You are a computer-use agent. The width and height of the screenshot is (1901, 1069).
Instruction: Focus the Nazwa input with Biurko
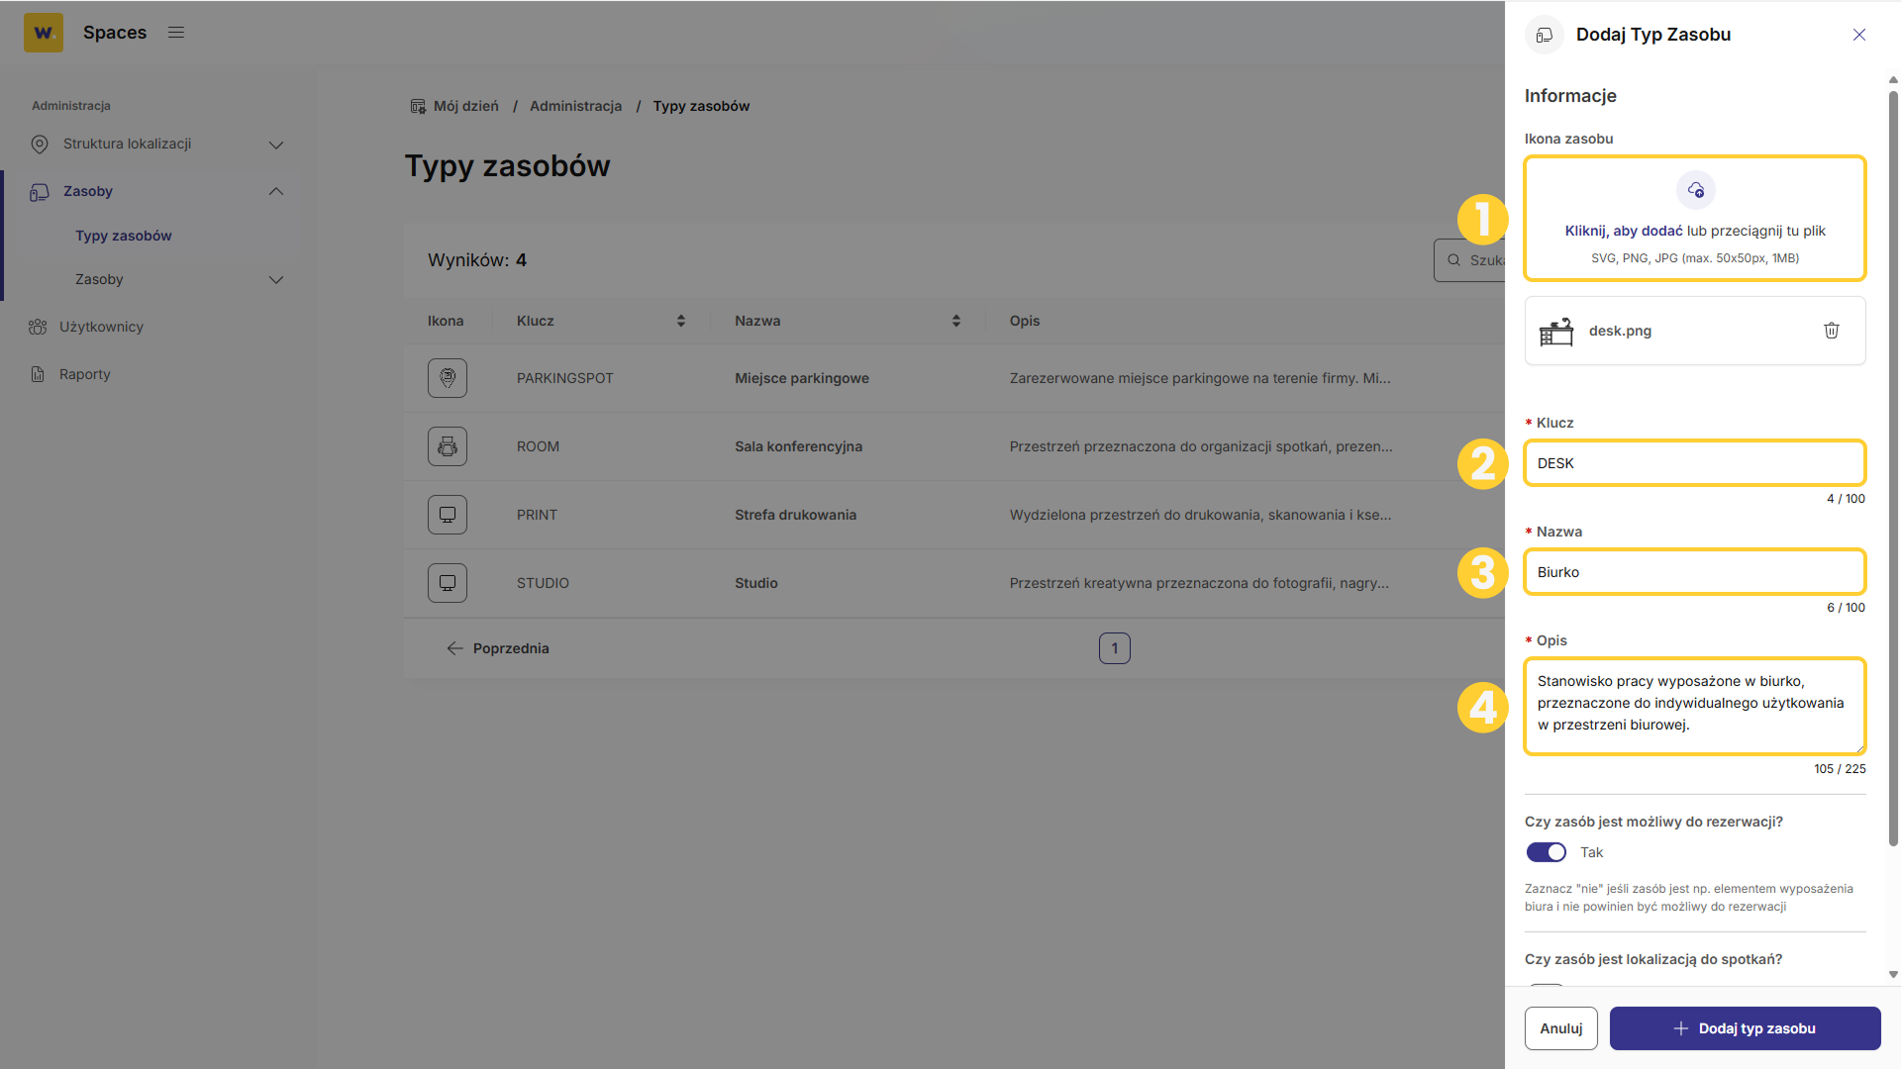(1695, 572)
